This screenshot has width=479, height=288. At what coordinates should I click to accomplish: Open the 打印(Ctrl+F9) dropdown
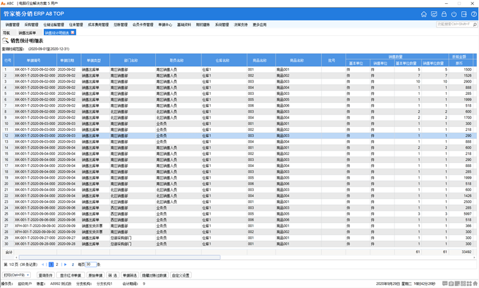tap(17, 276)
